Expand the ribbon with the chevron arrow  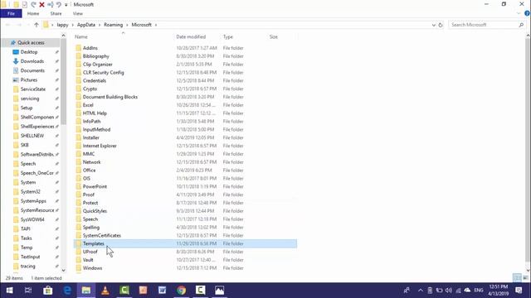(x=519, y=13)
